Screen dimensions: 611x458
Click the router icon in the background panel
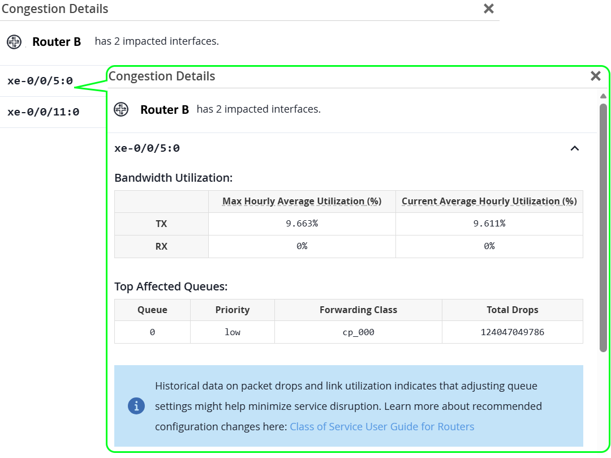[x=14, y=41]
